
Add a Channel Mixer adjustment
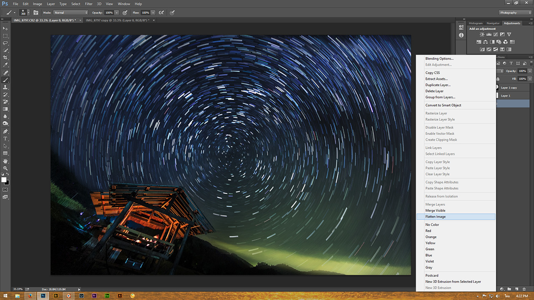click(x=506, y=42)
